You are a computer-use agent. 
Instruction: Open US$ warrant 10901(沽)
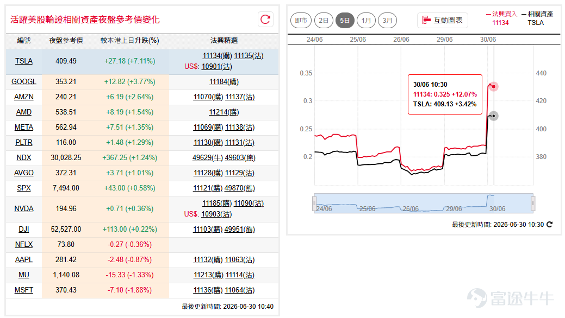[x=216, y=67]
